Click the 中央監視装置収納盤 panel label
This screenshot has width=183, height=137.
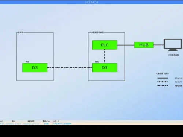click(x=97, y=33)
